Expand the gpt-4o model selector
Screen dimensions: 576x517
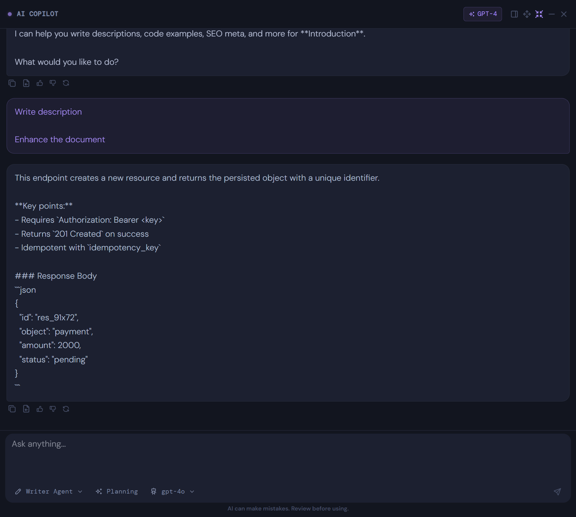point(172,491)
